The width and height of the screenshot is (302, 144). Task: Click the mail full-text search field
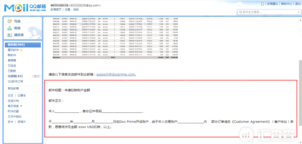point(269,12)
